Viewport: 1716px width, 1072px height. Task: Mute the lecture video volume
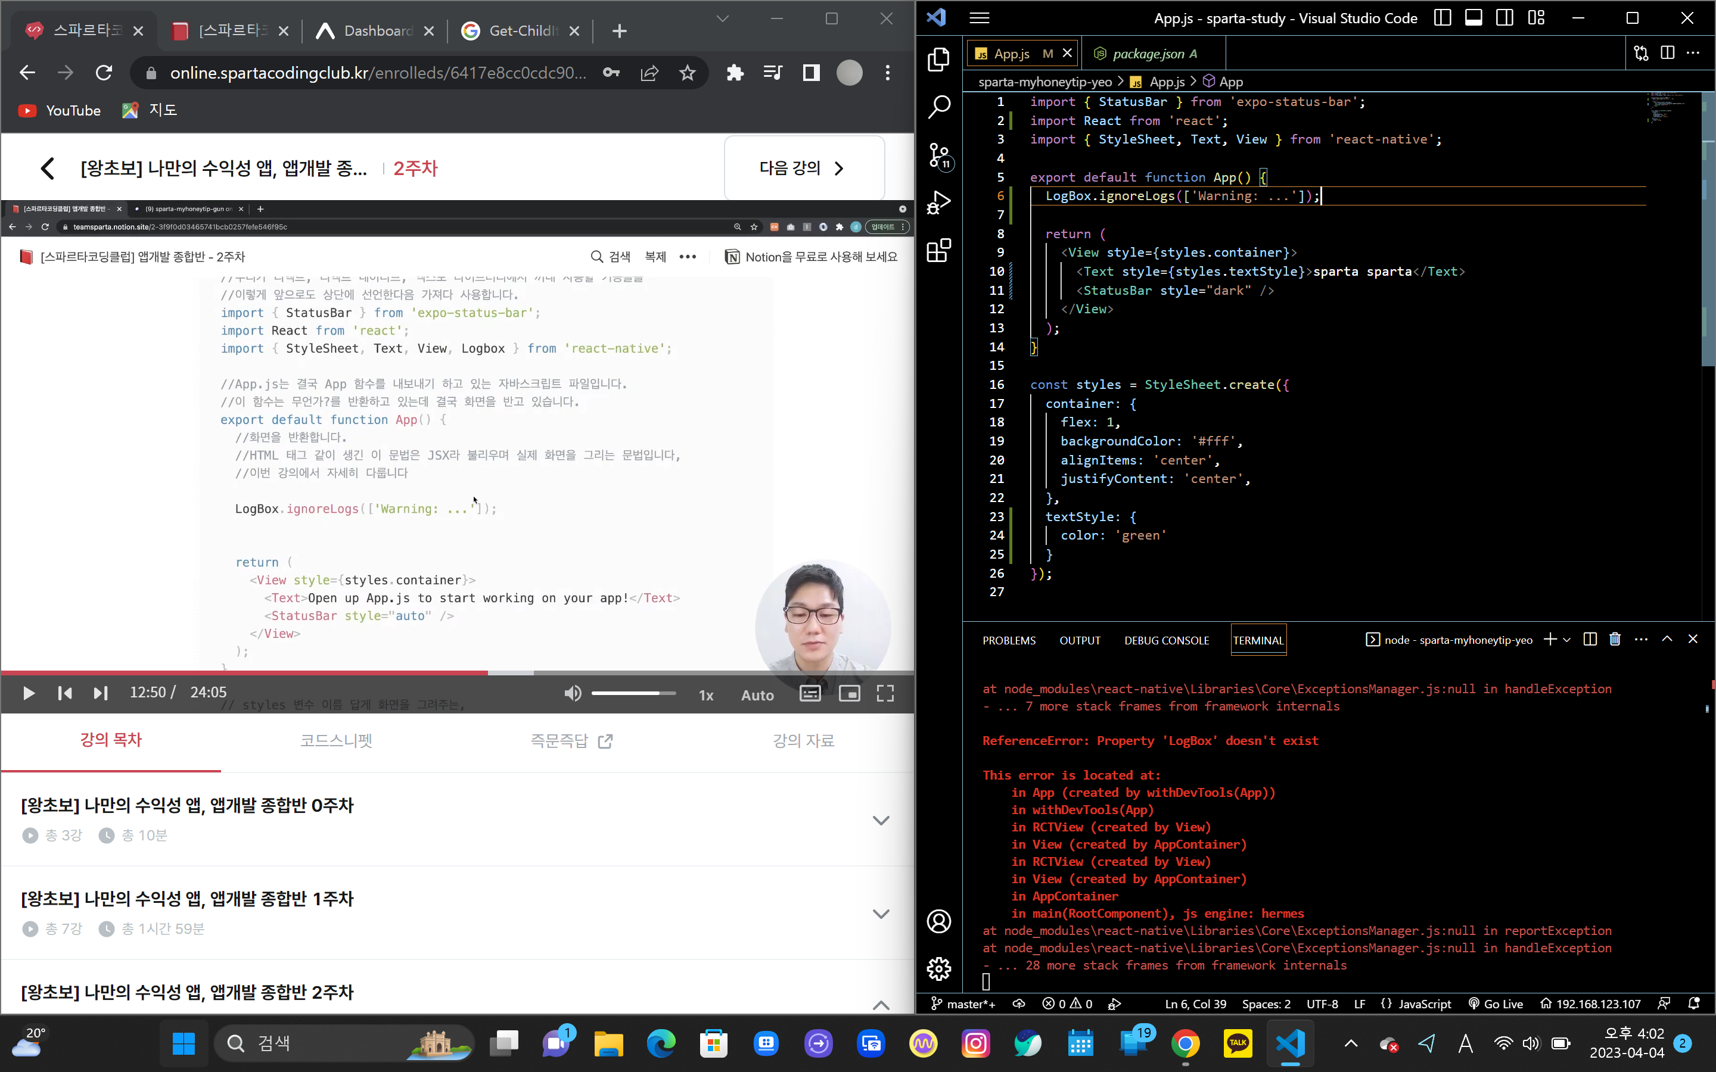click(x=572, y=693)
